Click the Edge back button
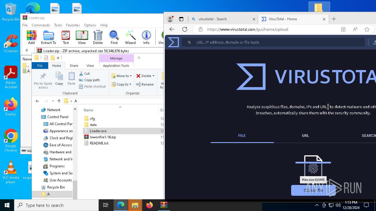Image resolution: width=376 pixels, height=211 pixels. [x=172, y=29]
